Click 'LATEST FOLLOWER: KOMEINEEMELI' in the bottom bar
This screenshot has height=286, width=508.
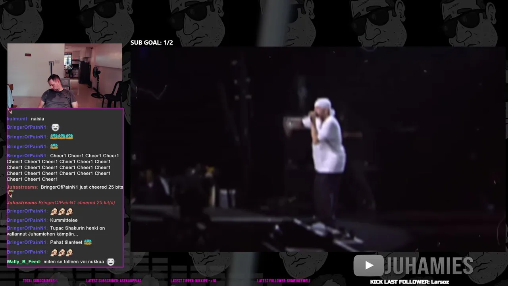pyautogui.click(x=283, y=281)
